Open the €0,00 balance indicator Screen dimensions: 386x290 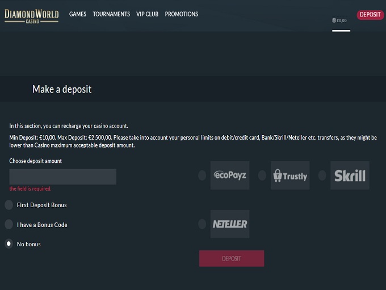coord(339,20)
